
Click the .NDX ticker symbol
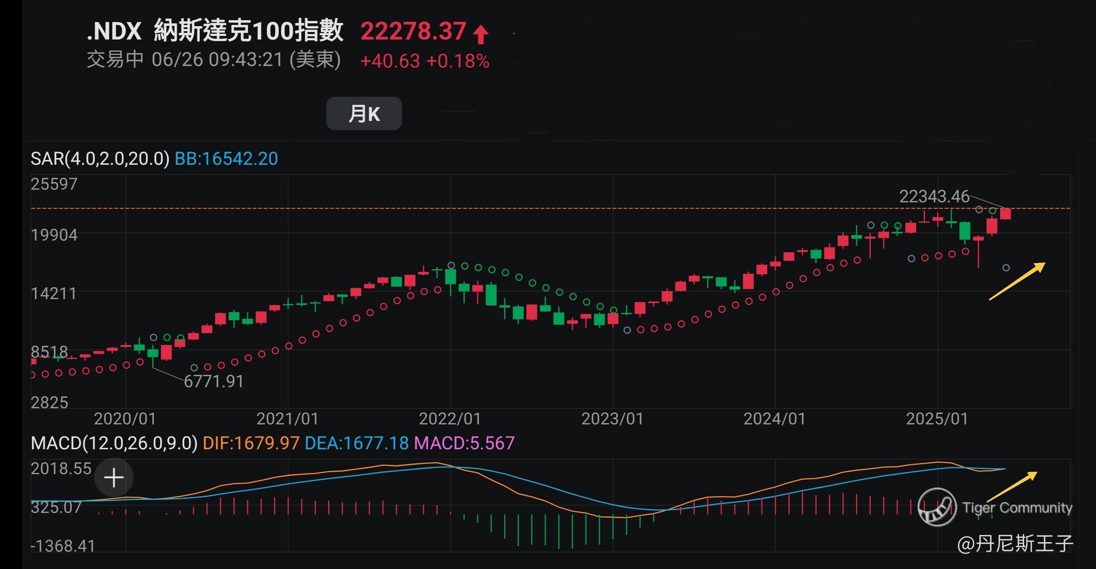click(x=114, y=31)
